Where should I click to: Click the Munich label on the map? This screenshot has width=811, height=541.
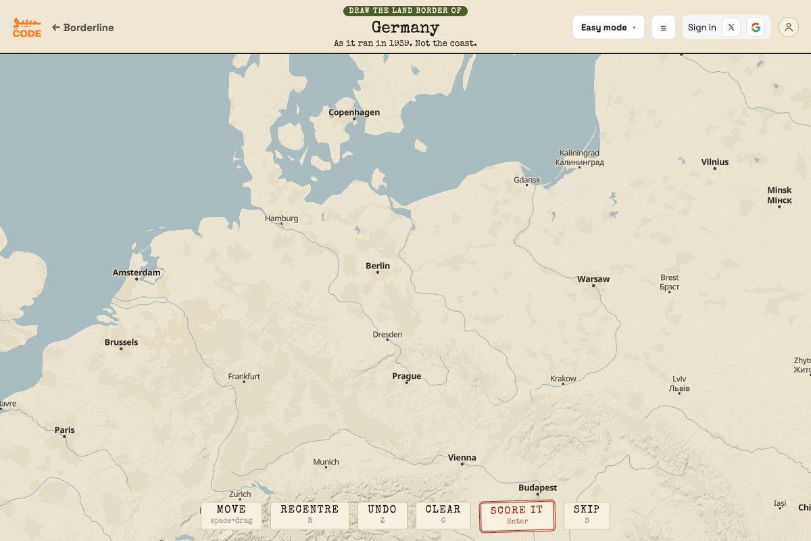tap(326, 462)
